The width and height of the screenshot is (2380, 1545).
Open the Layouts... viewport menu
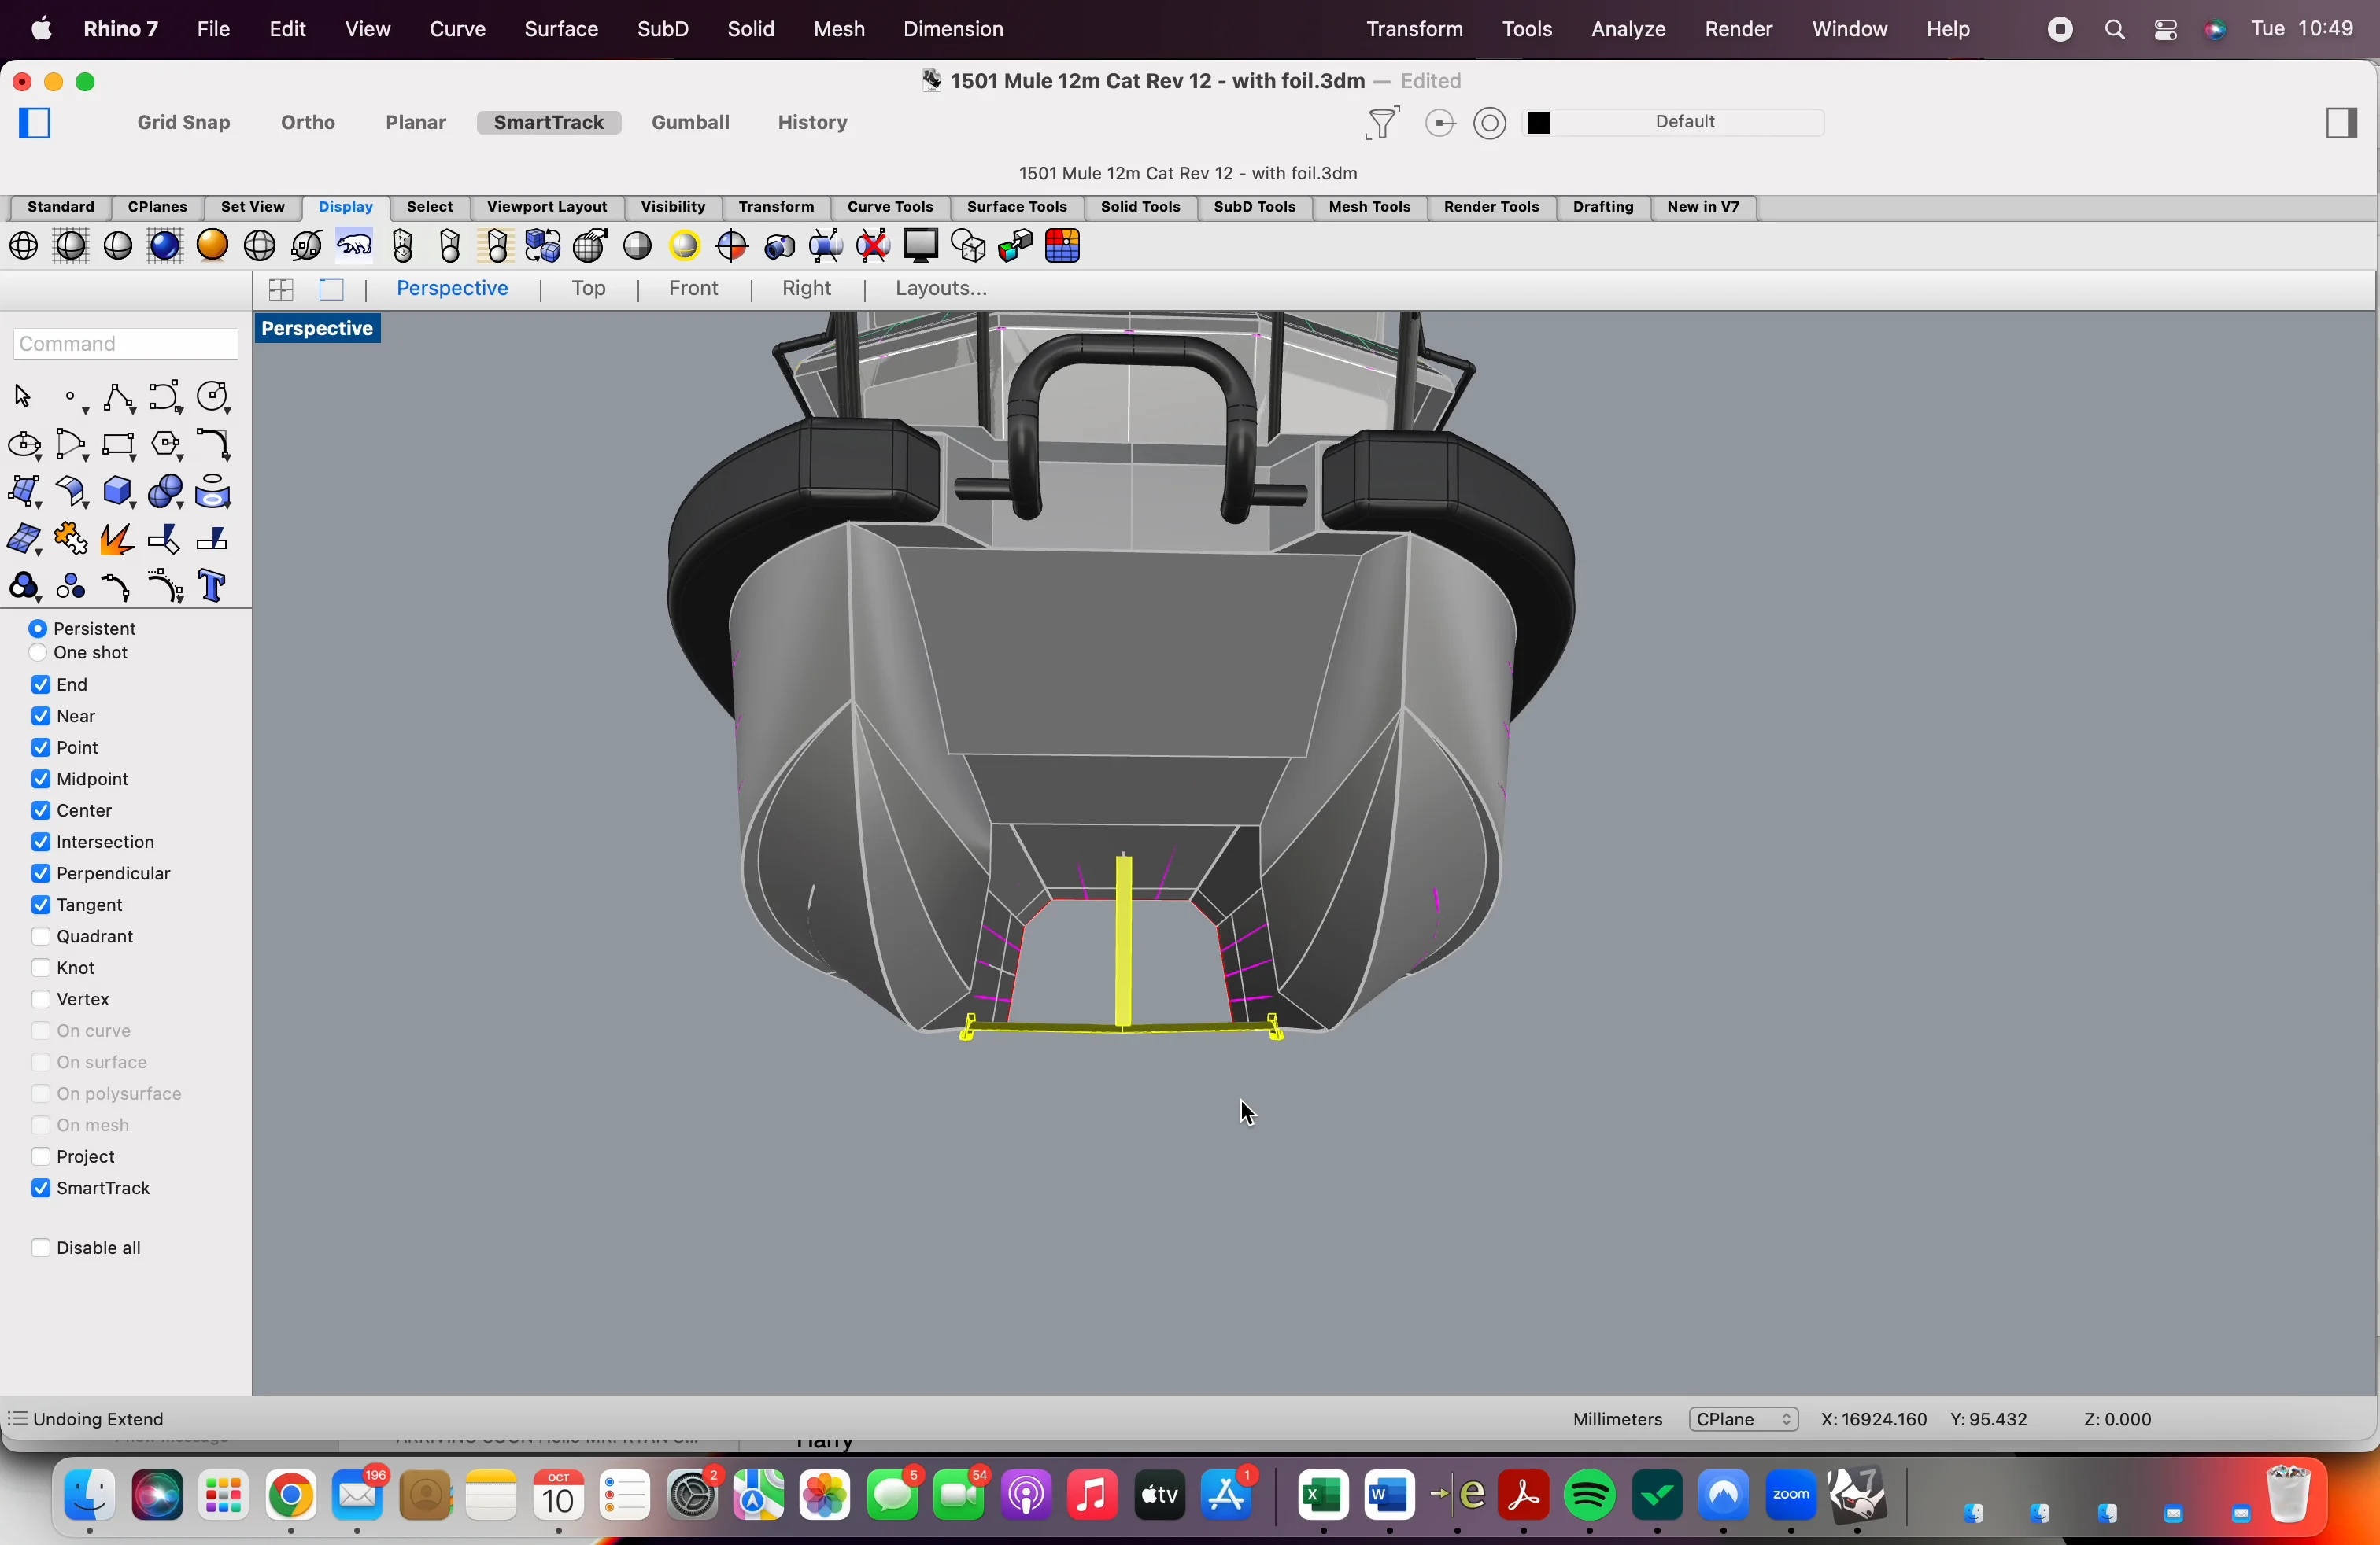click(x=942, y=289)
